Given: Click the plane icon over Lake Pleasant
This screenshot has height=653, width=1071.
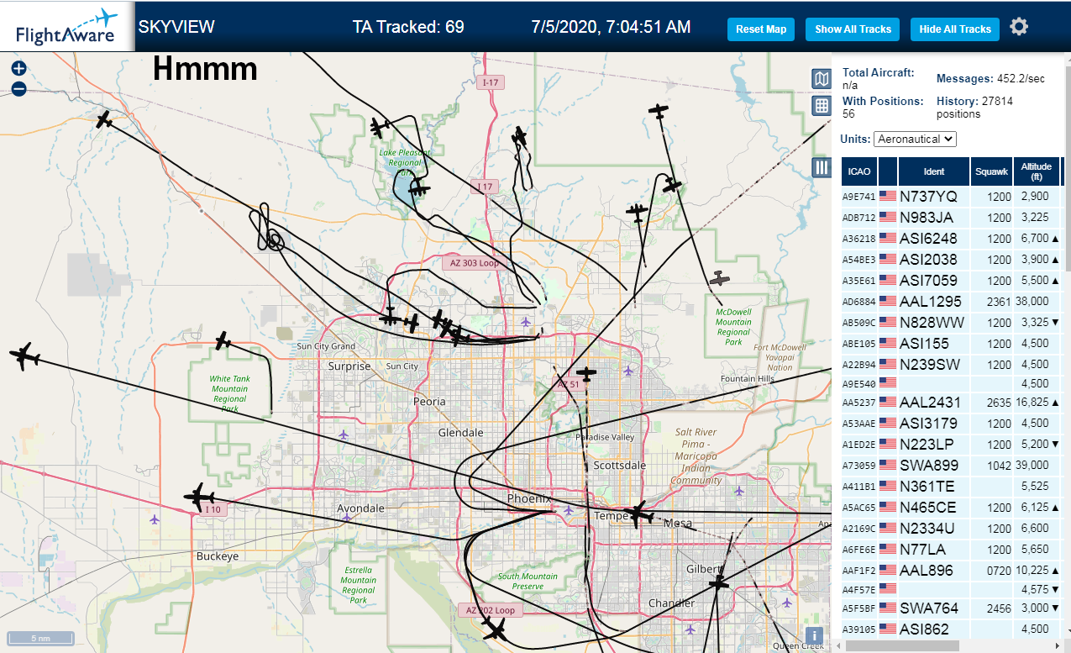Looking at the screenshot, I should click(x=418, y=189).
